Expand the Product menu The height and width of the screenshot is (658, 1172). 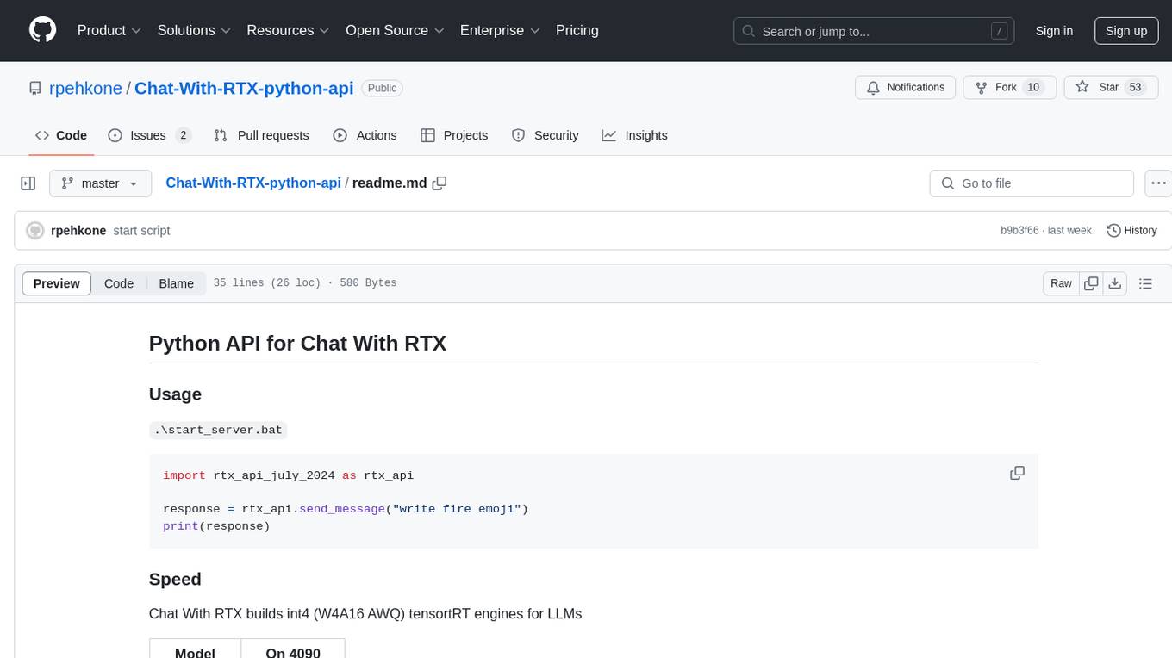pyautogui.click(x=109, y=30)
